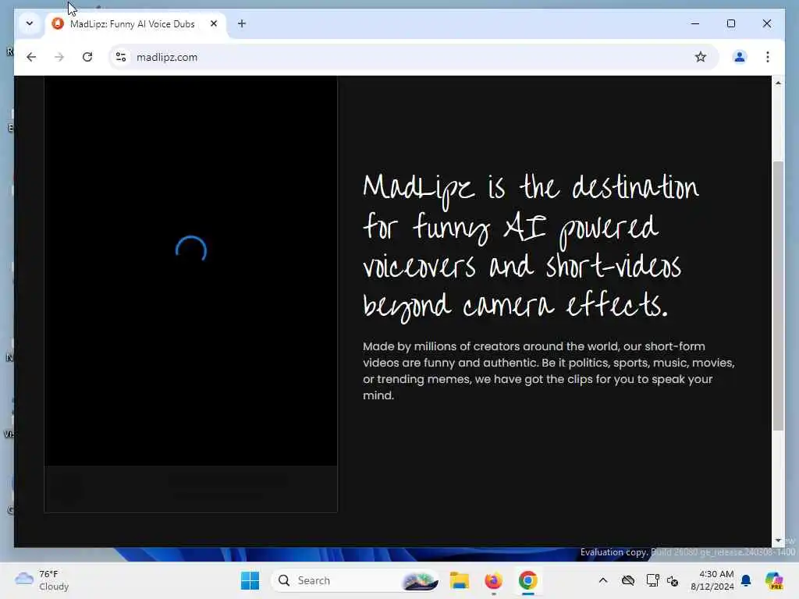Click the scrollbar down arrow

coord(778,541)
